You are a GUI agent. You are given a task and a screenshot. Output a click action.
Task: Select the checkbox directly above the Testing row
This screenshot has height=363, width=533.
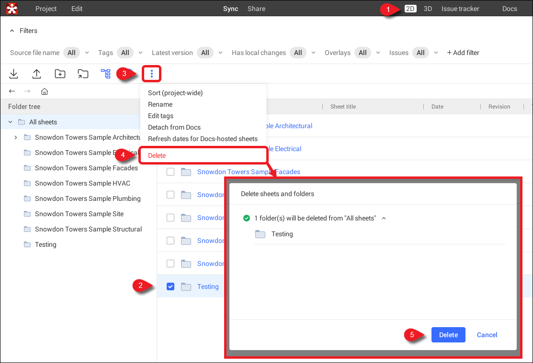click(170, 264)
